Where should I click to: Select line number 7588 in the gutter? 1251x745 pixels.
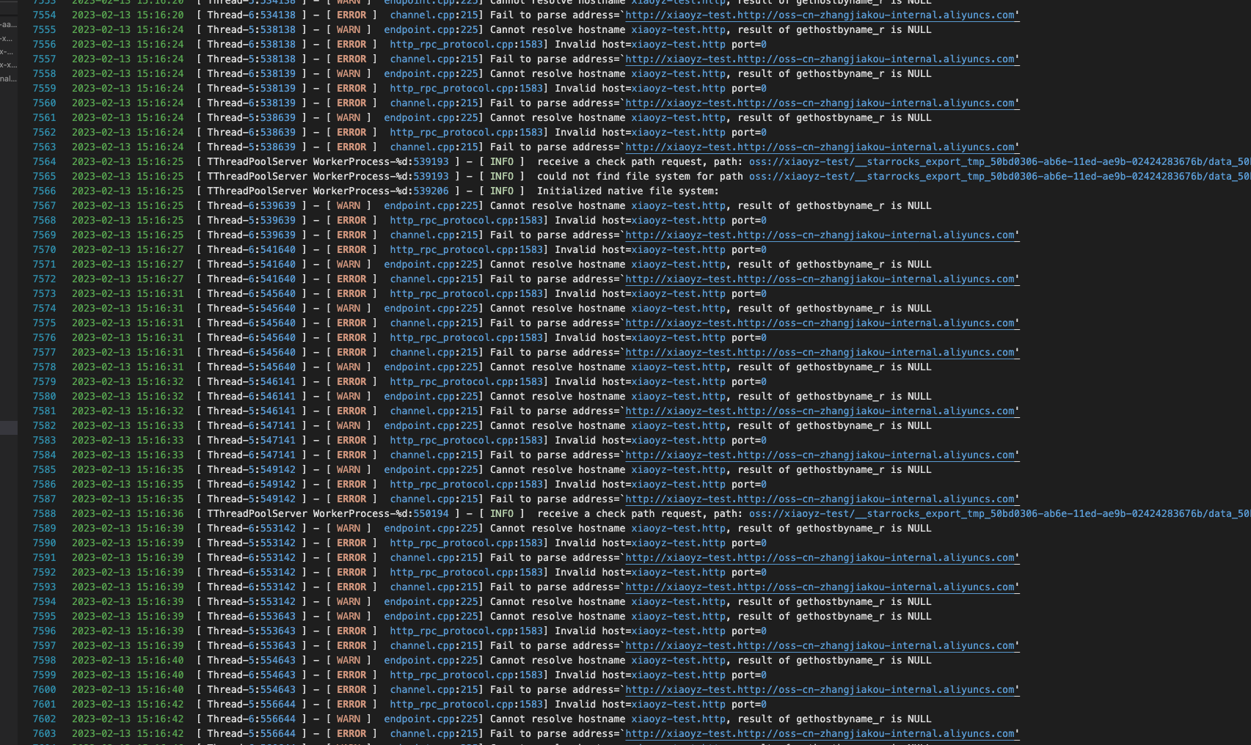tap(45, 513)
